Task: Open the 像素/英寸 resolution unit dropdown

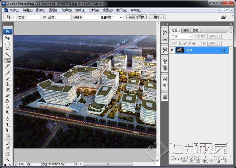Action: (112, 17)
